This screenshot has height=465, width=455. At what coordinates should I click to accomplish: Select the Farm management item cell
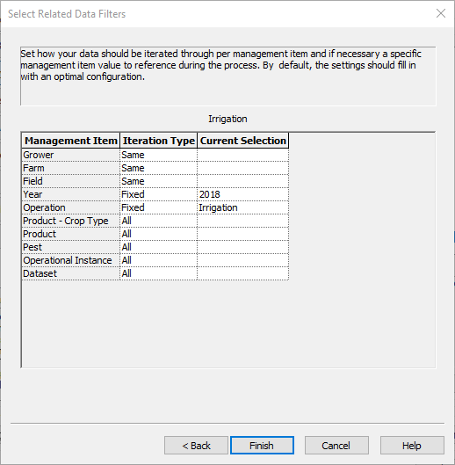(71, 168)
